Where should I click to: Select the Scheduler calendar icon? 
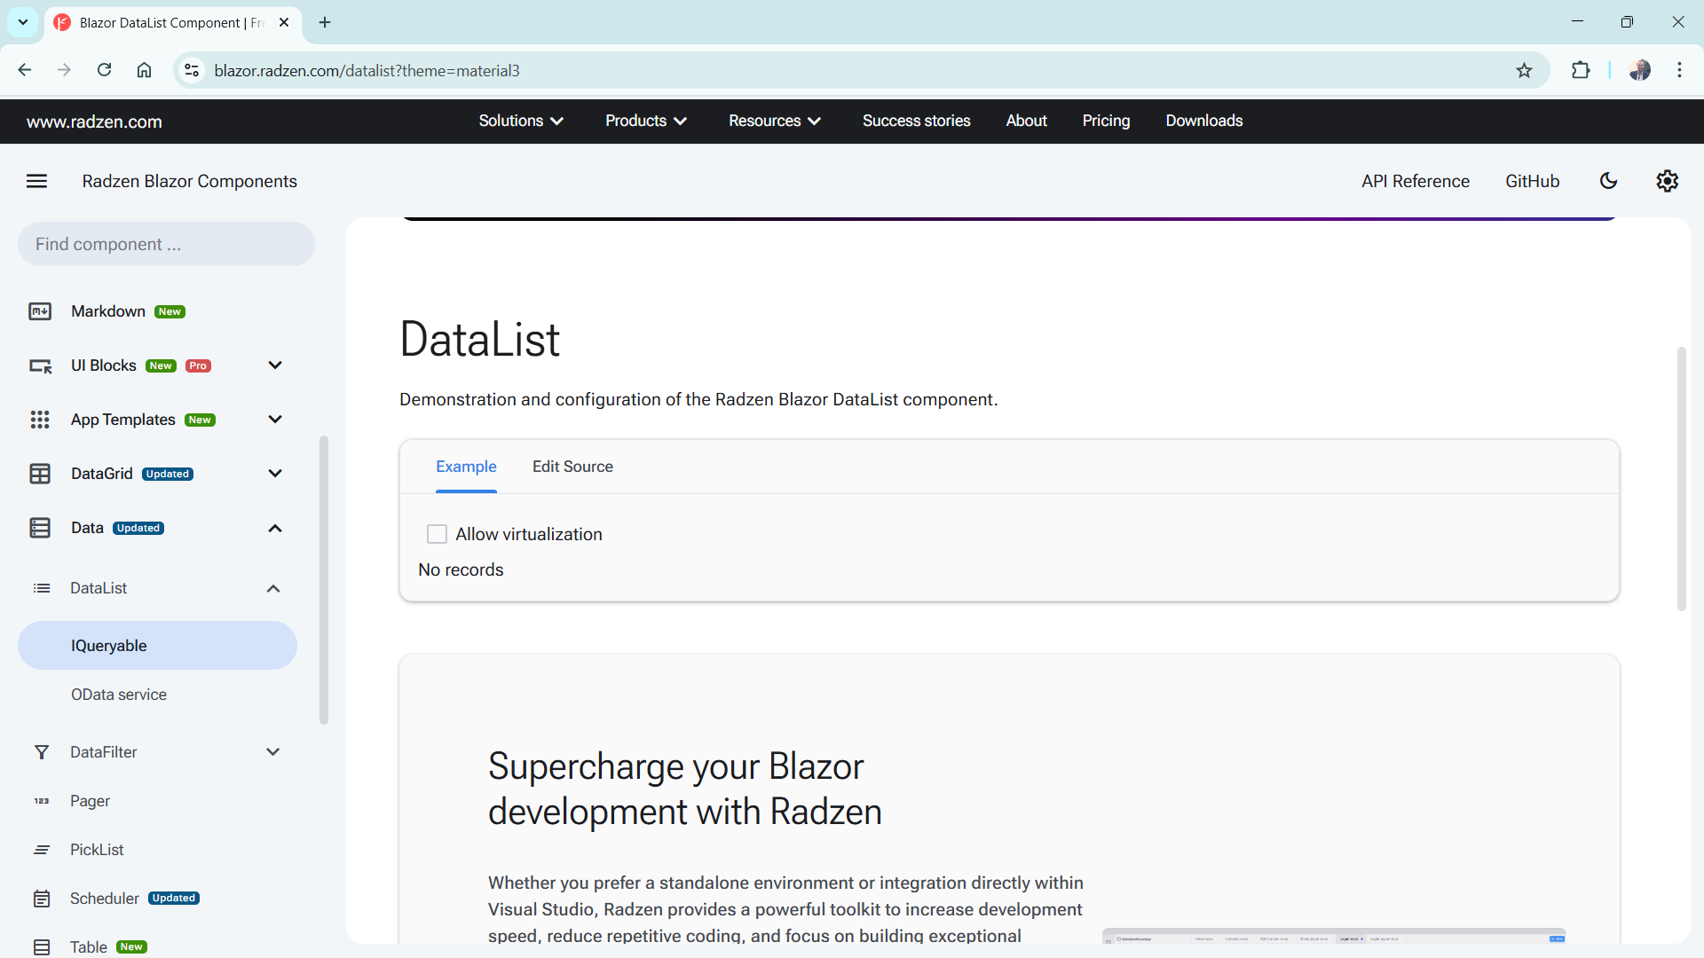[42, 898]
